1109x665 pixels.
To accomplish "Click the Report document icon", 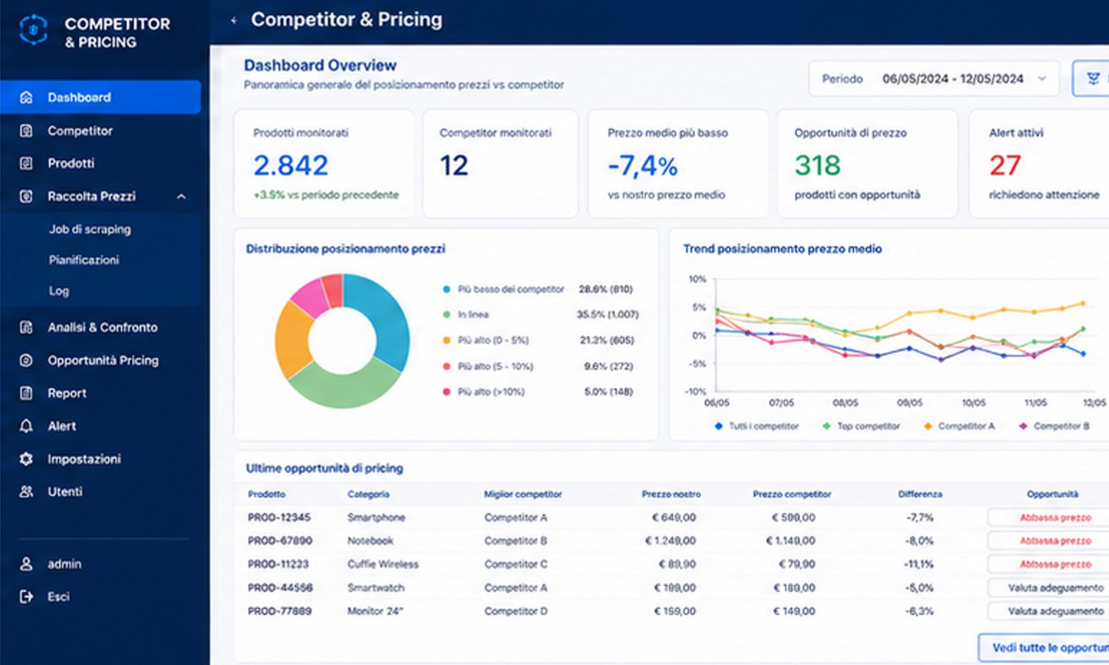I will tap(26, 393).
